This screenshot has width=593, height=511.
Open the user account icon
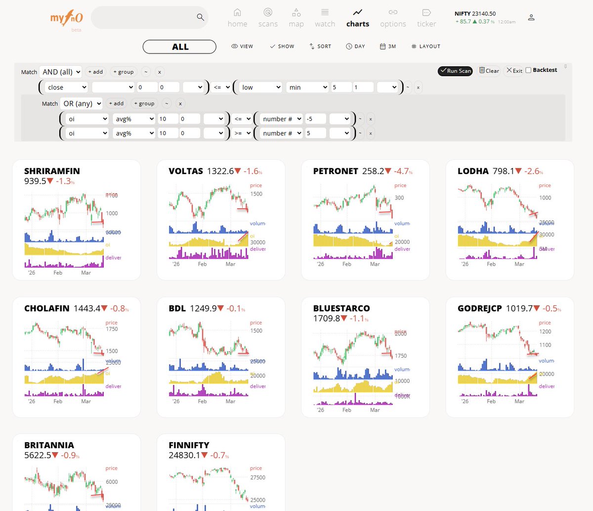point(531,17)
